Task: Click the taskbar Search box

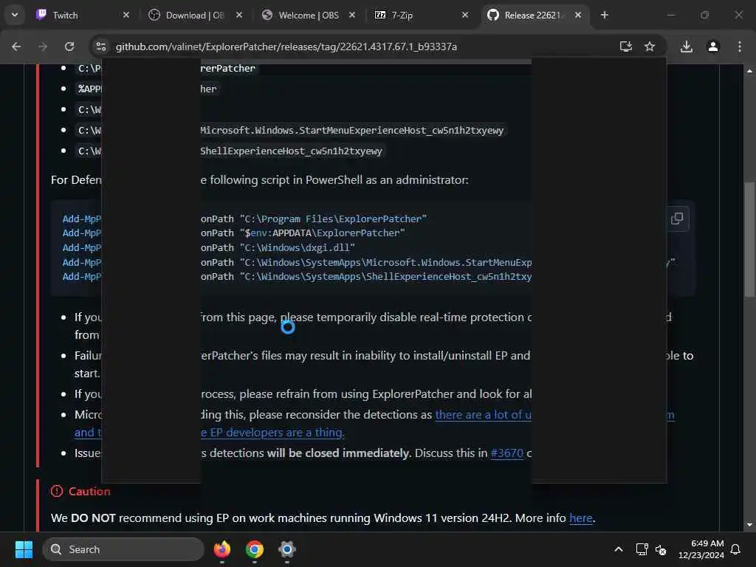Action: [123, 549]
